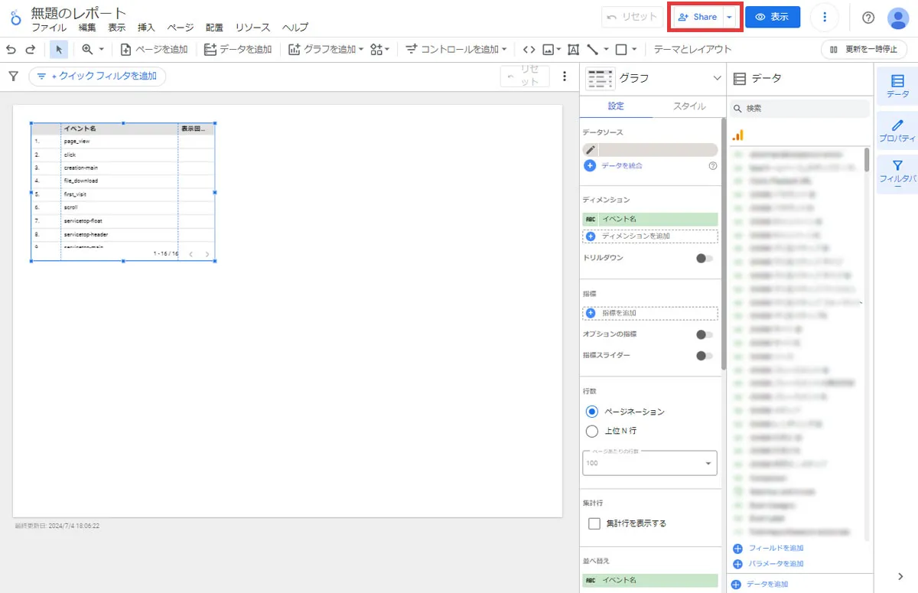Expand the Share dropdown arrow
Viewport: 918px width, 593px height.
tap(730, 17)
